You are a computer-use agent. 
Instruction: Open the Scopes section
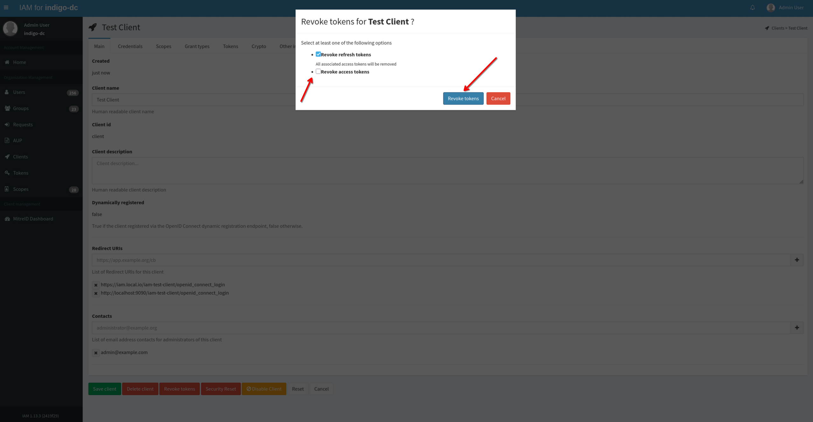(20, 189)
